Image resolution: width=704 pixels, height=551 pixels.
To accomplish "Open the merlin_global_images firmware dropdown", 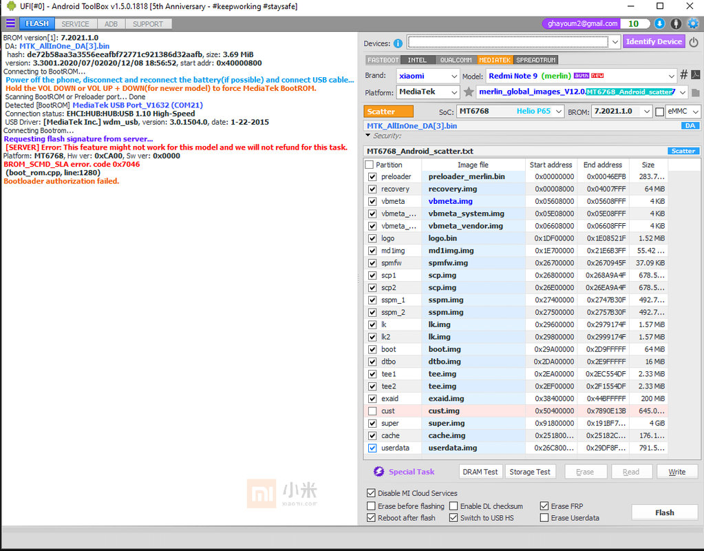I will tap(683, 92).
